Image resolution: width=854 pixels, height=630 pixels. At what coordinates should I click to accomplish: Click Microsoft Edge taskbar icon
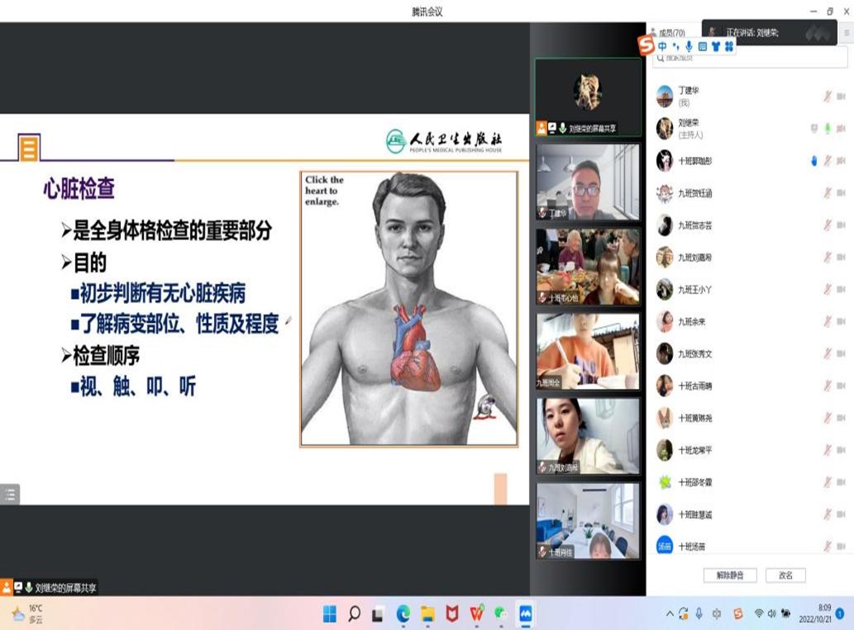(x=403, y=613)
